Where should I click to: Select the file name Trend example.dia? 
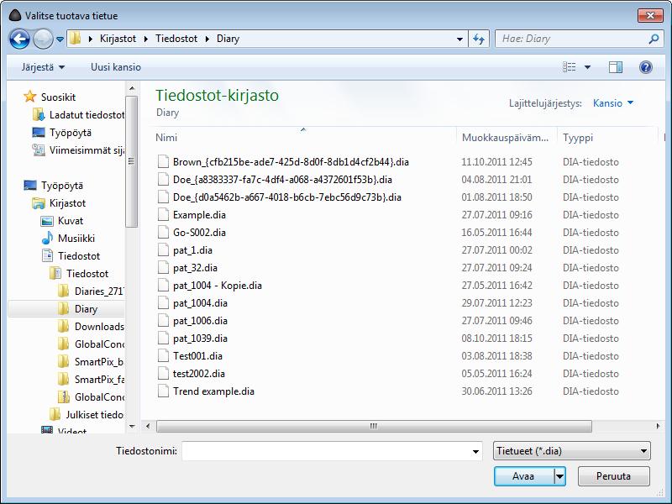click(213, 391)
